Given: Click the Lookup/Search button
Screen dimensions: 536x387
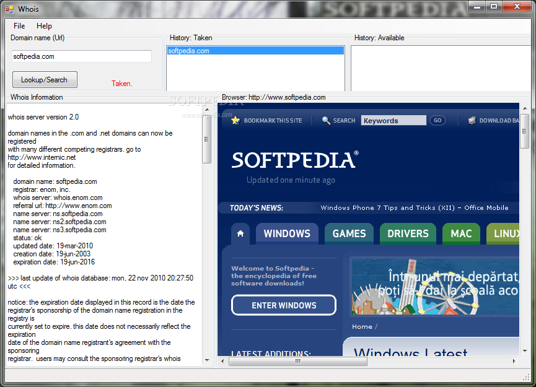Looking at the screenshot, I should point(45,80).
